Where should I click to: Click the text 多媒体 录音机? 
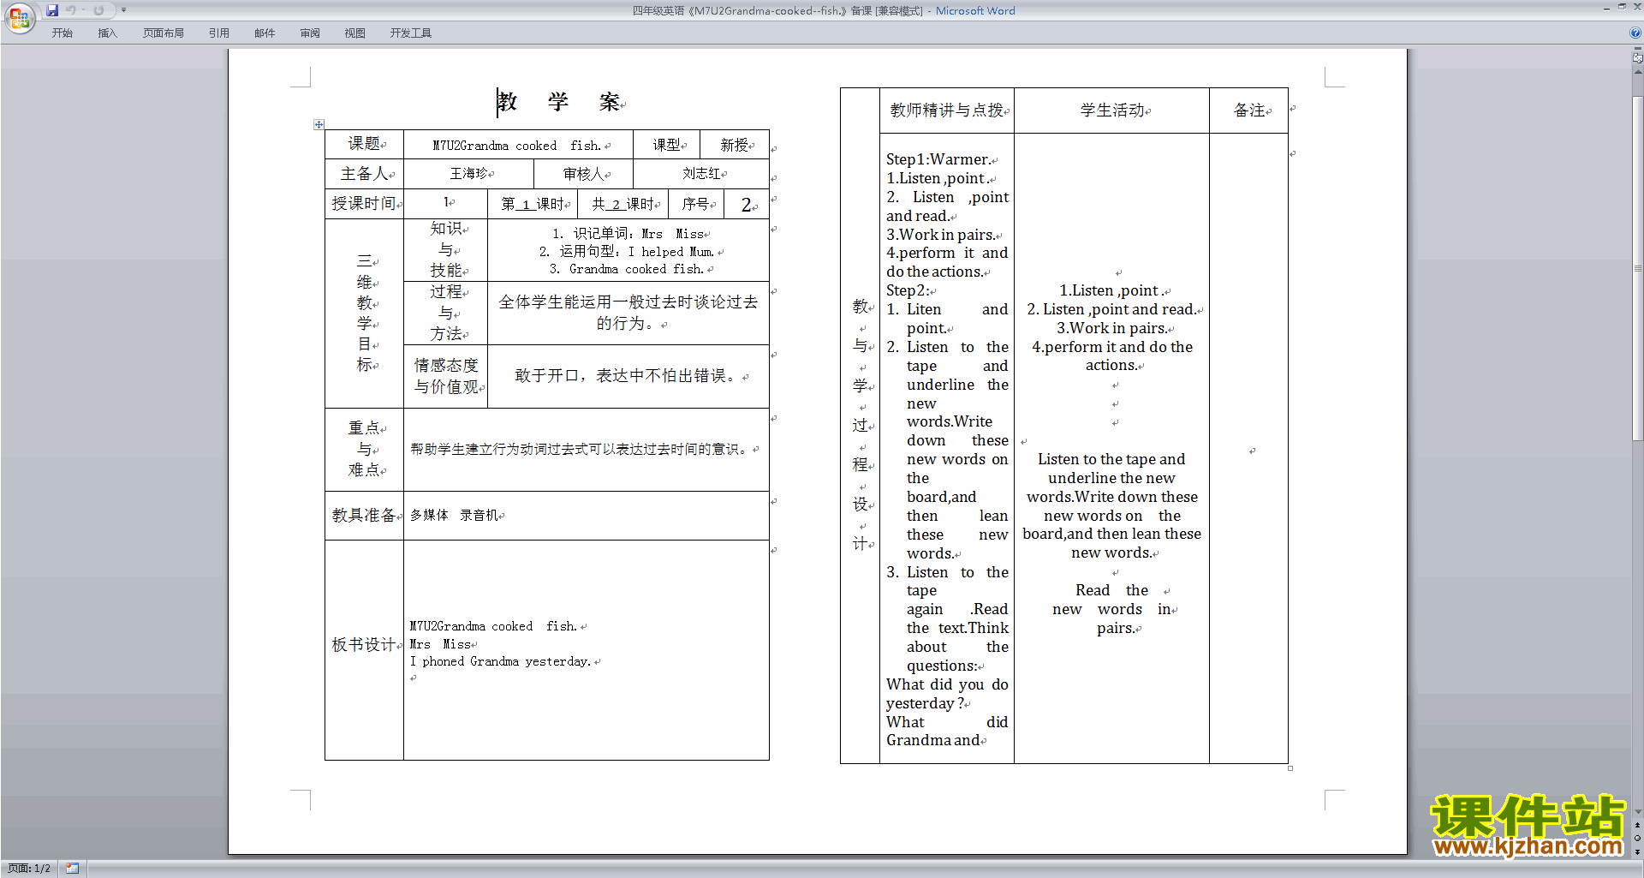(455, 516)
